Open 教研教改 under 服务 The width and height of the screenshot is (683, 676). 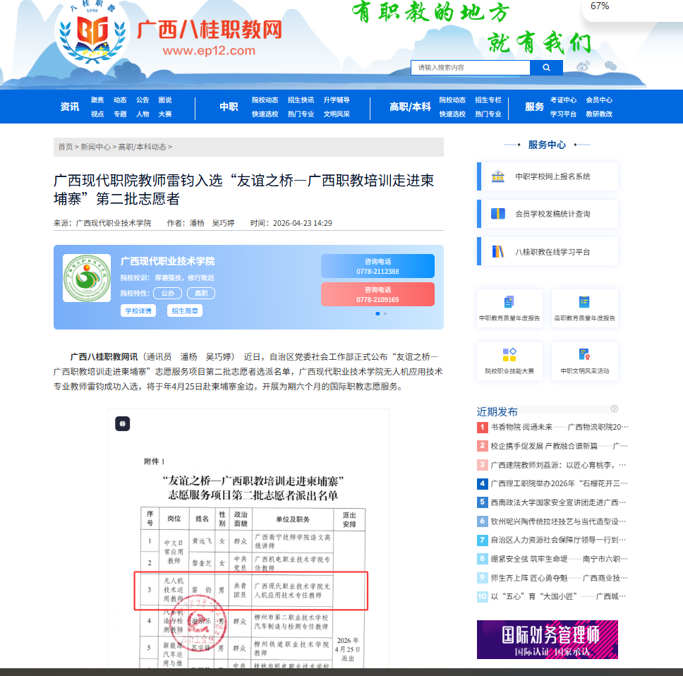[x=599, y=114]
